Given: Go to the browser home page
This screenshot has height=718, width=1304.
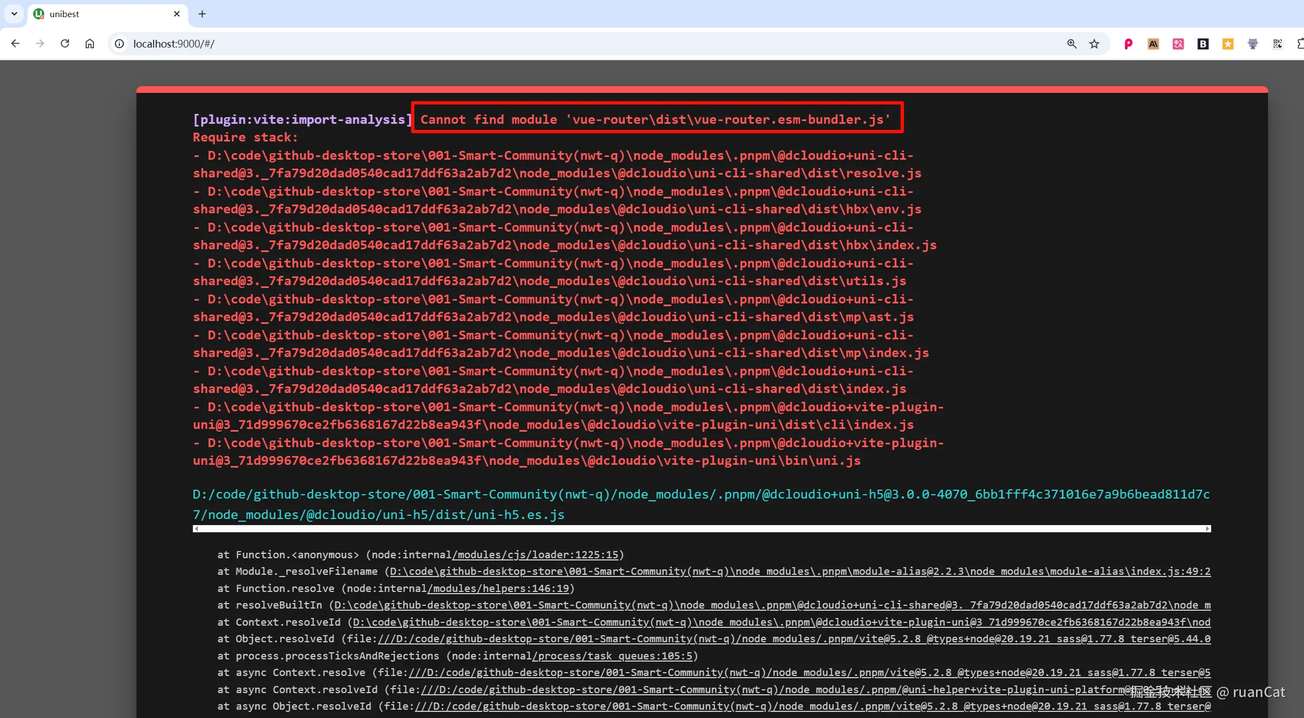Looking at the screenshot, I should [x=90, y=44].
